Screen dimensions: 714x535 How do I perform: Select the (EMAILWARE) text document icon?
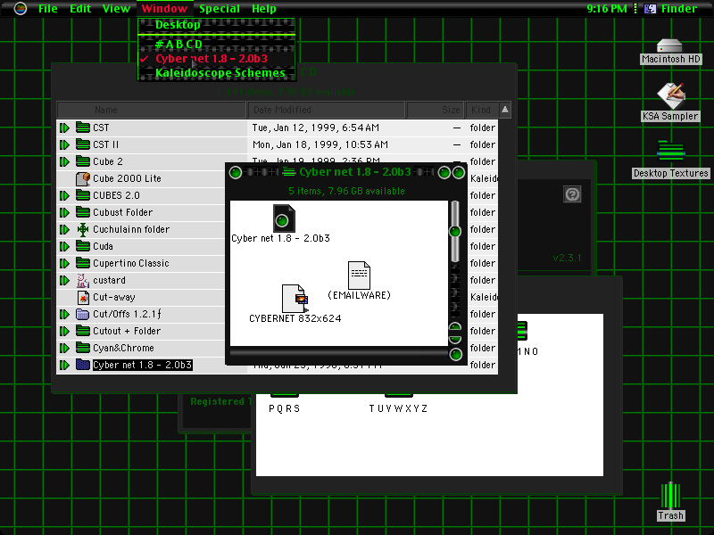359,275
